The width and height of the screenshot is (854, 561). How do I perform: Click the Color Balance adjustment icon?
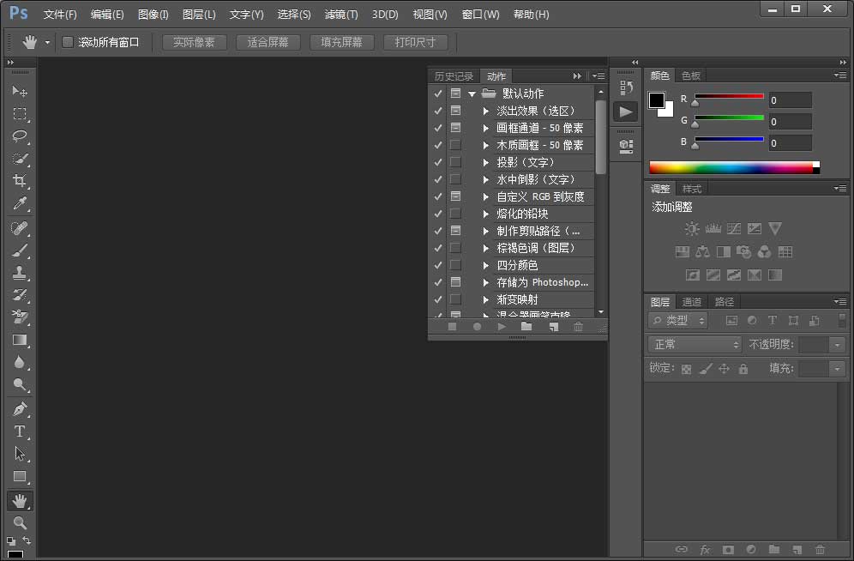pos(702,251)
